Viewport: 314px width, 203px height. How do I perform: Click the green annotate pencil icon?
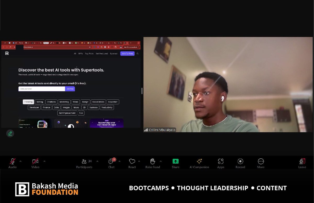[x=10, y=134]
